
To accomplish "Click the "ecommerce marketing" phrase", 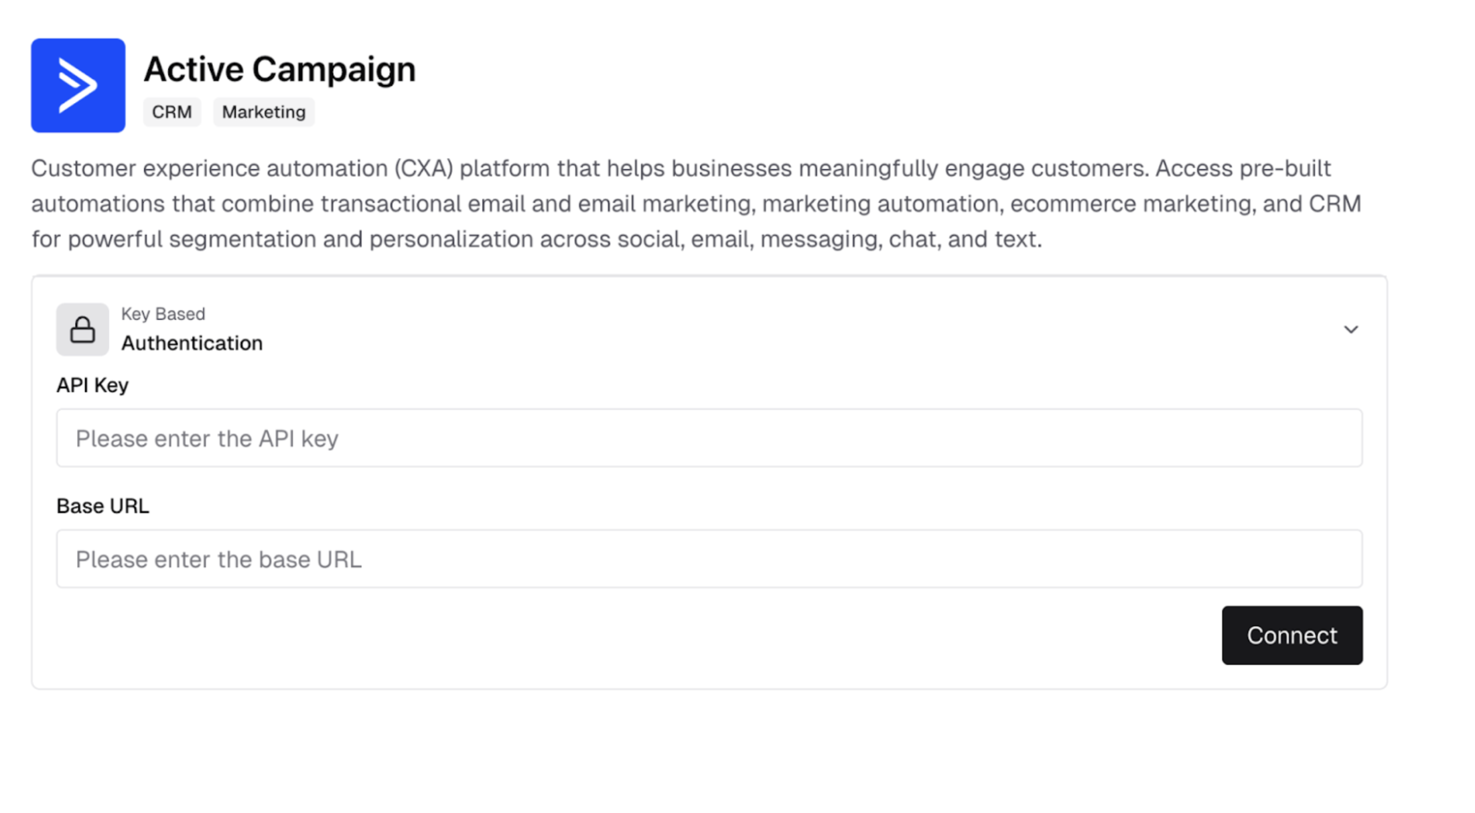I will 1129,204.
